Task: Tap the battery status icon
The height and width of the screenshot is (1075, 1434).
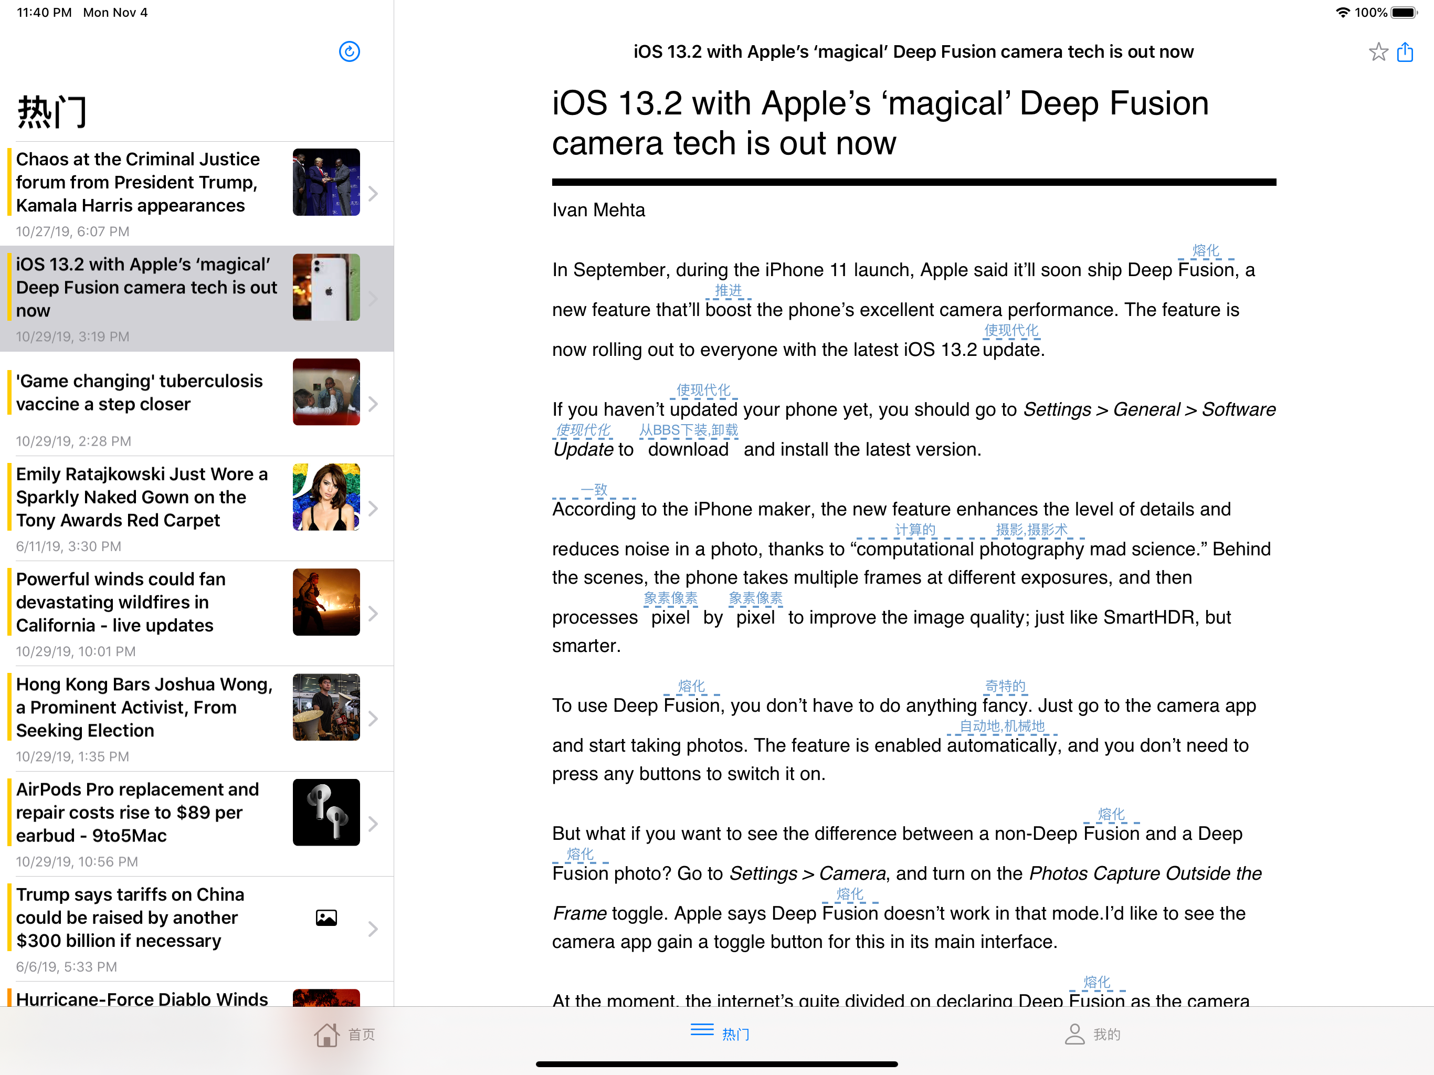Action: tap(1404, 12)
